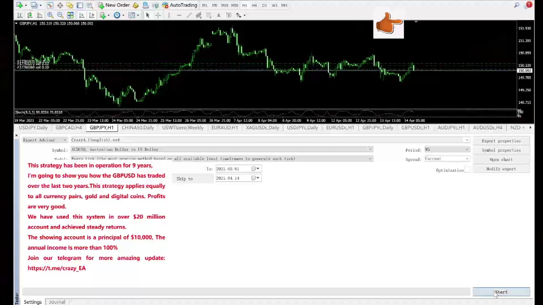Open the Period dropdown set to M5
The height and width of the screenshot is (305, 543).
click(x=467, y=149)
